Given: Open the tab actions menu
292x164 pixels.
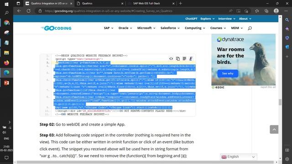Looking at the screenshot, I should [x=18, y=3].
